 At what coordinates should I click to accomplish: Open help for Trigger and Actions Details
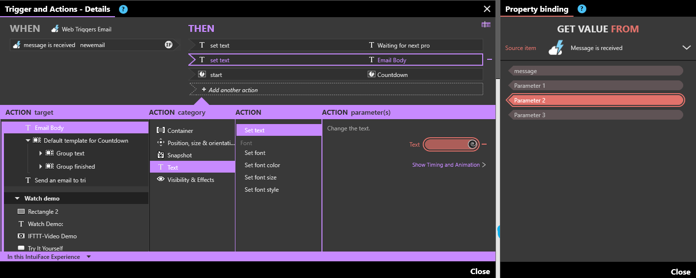123,9
